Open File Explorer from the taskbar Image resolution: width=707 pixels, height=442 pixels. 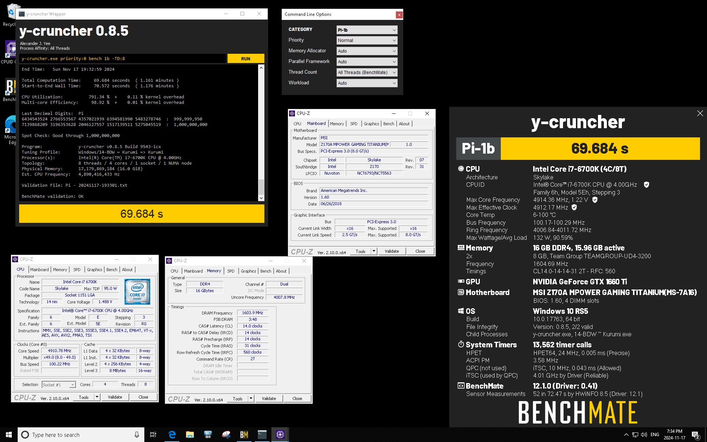coord(190,435)
